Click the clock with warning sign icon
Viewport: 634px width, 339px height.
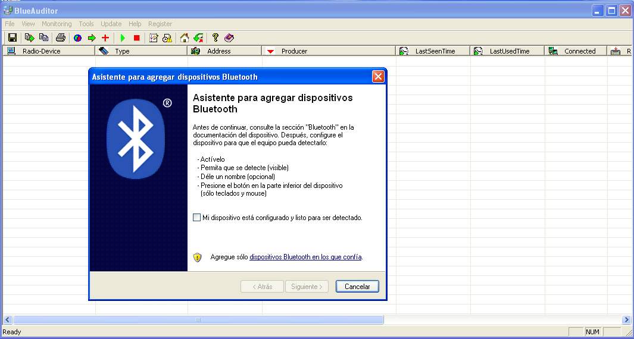click(167, 38)
